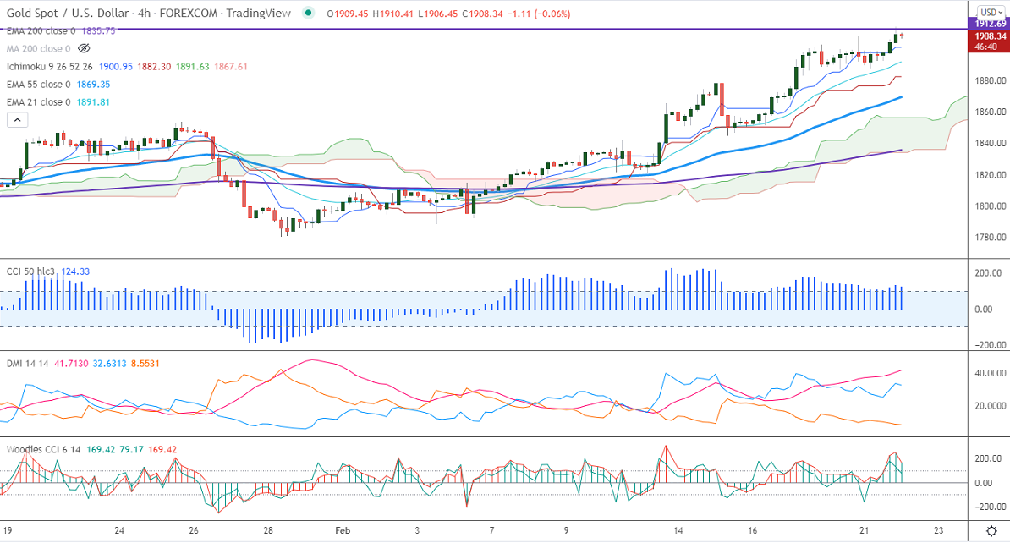
Task: Select the EMA 55 close indicator label
Action: (x=39, y=85)
